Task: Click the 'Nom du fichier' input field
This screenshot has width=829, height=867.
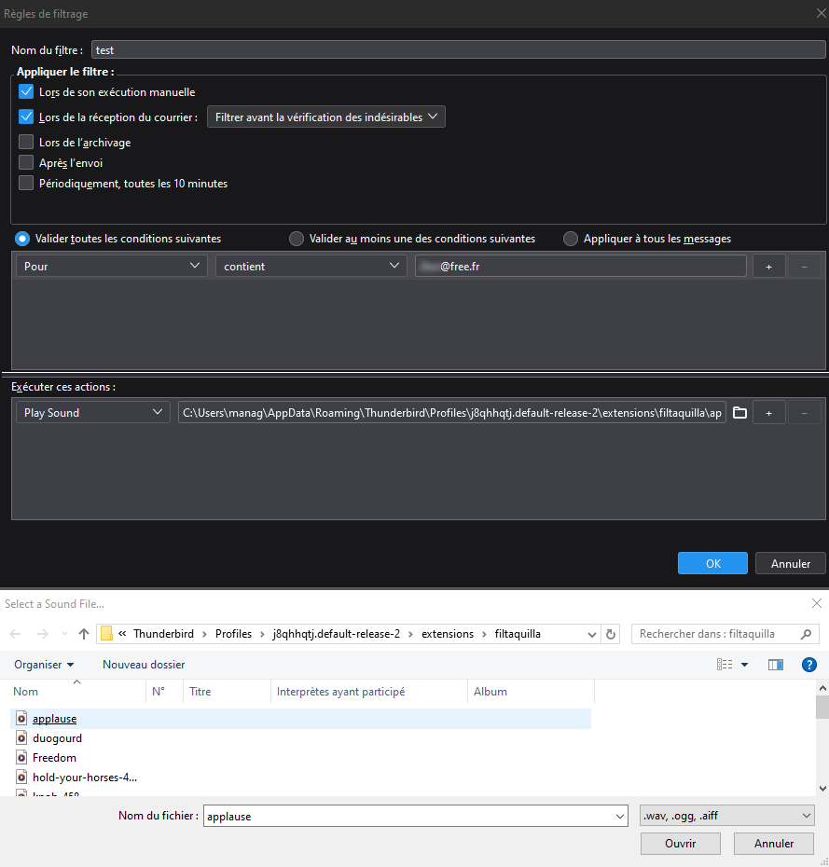Action: click(x=415, y=816)
